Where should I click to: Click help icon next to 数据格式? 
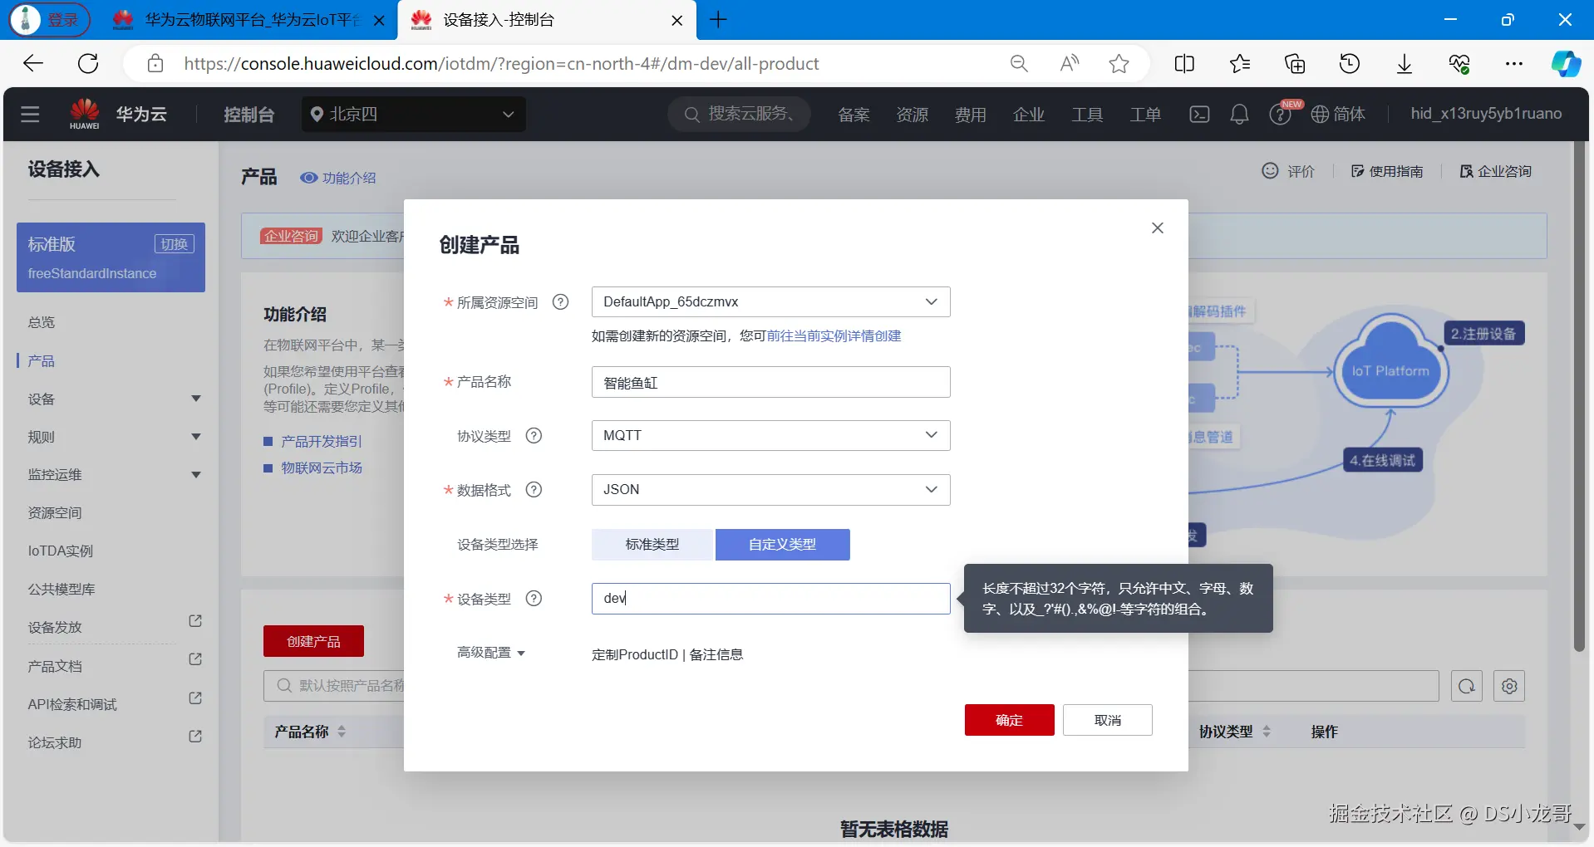pyautogui.click(x=534, y=490)
